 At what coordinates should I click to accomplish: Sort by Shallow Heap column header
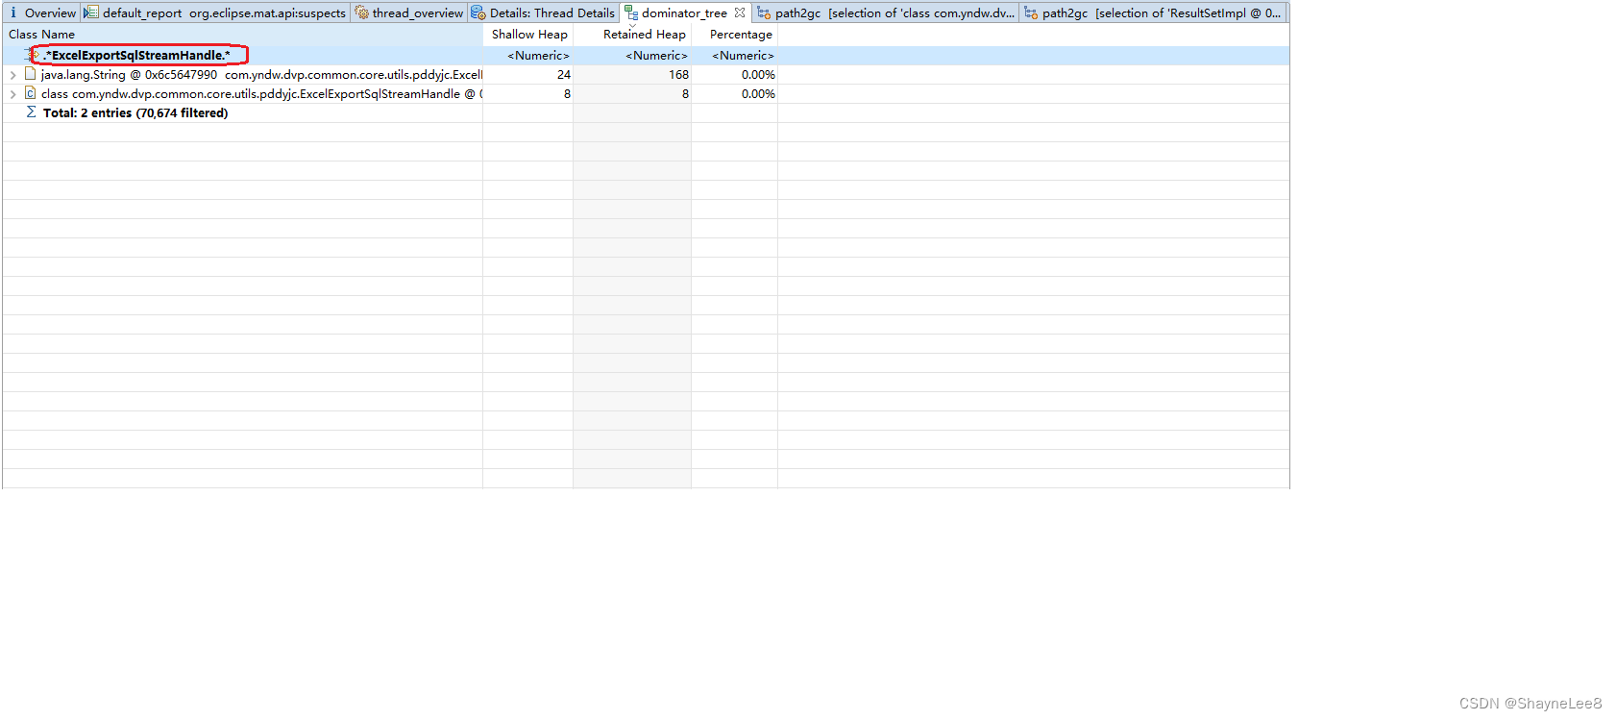click(x=528, y=34)
